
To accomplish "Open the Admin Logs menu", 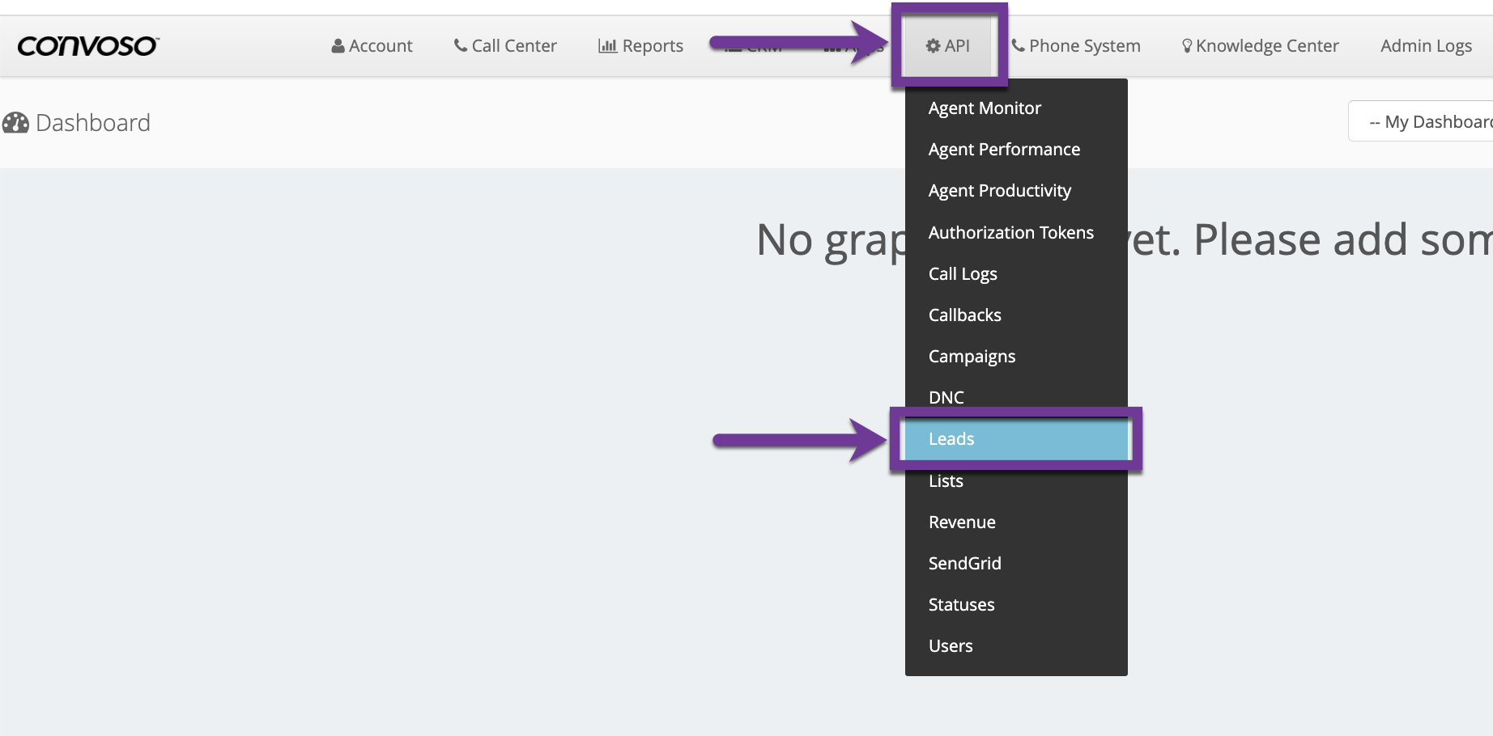I will point(1426,46).
